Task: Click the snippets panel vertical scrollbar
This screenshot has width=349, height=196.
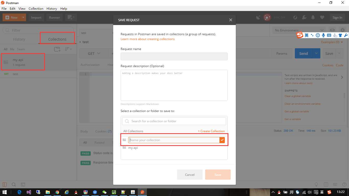Action: [x=344, y=96]
